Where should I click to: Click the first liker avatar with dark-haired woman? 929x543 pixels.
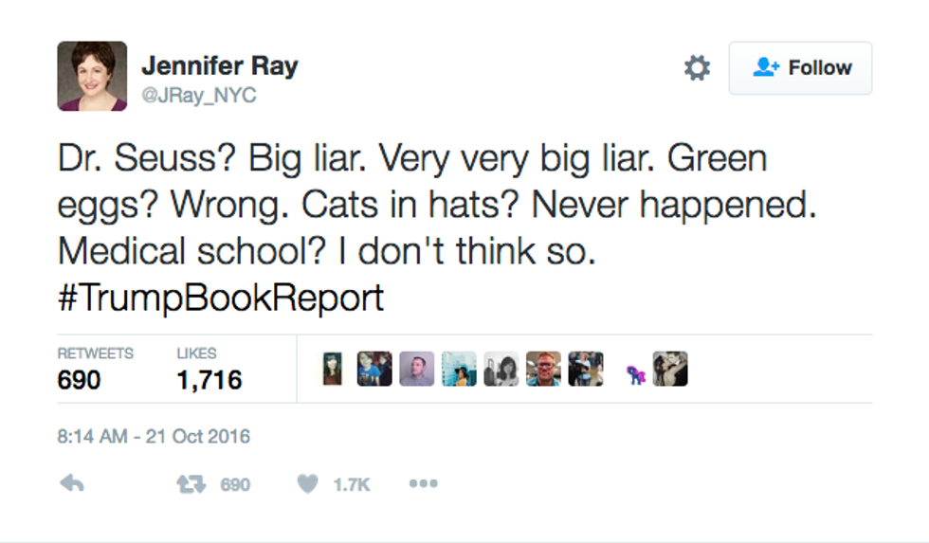pyautogui.click(x=332, y=369)
